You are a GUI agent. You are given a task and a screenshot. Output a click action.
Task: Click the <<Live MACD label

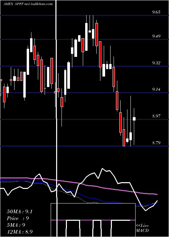142,228
